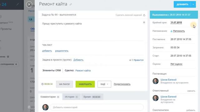The width and height of the screenshot is (200, 112).
Task: Click the Выполняется с 28.07.2018 status banner
Action: pyautogui.click(x=174, y=15)
